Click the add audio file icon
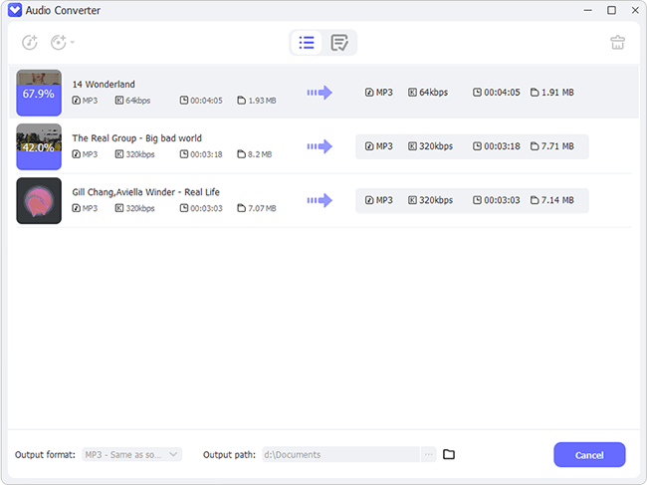Image resolution: width=647 pixels, height=485 pixels. click(x=30, y=42)
